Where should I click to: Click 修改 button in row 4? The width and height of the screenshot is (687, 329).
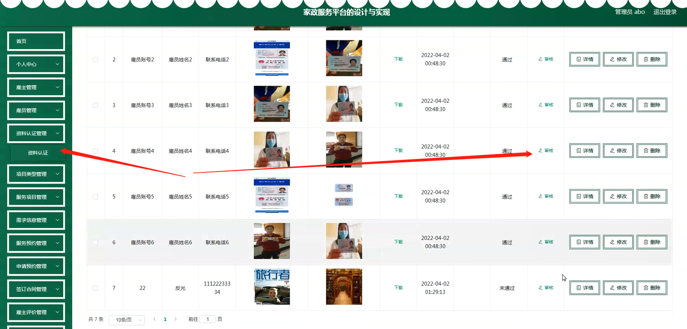[618, 151]
